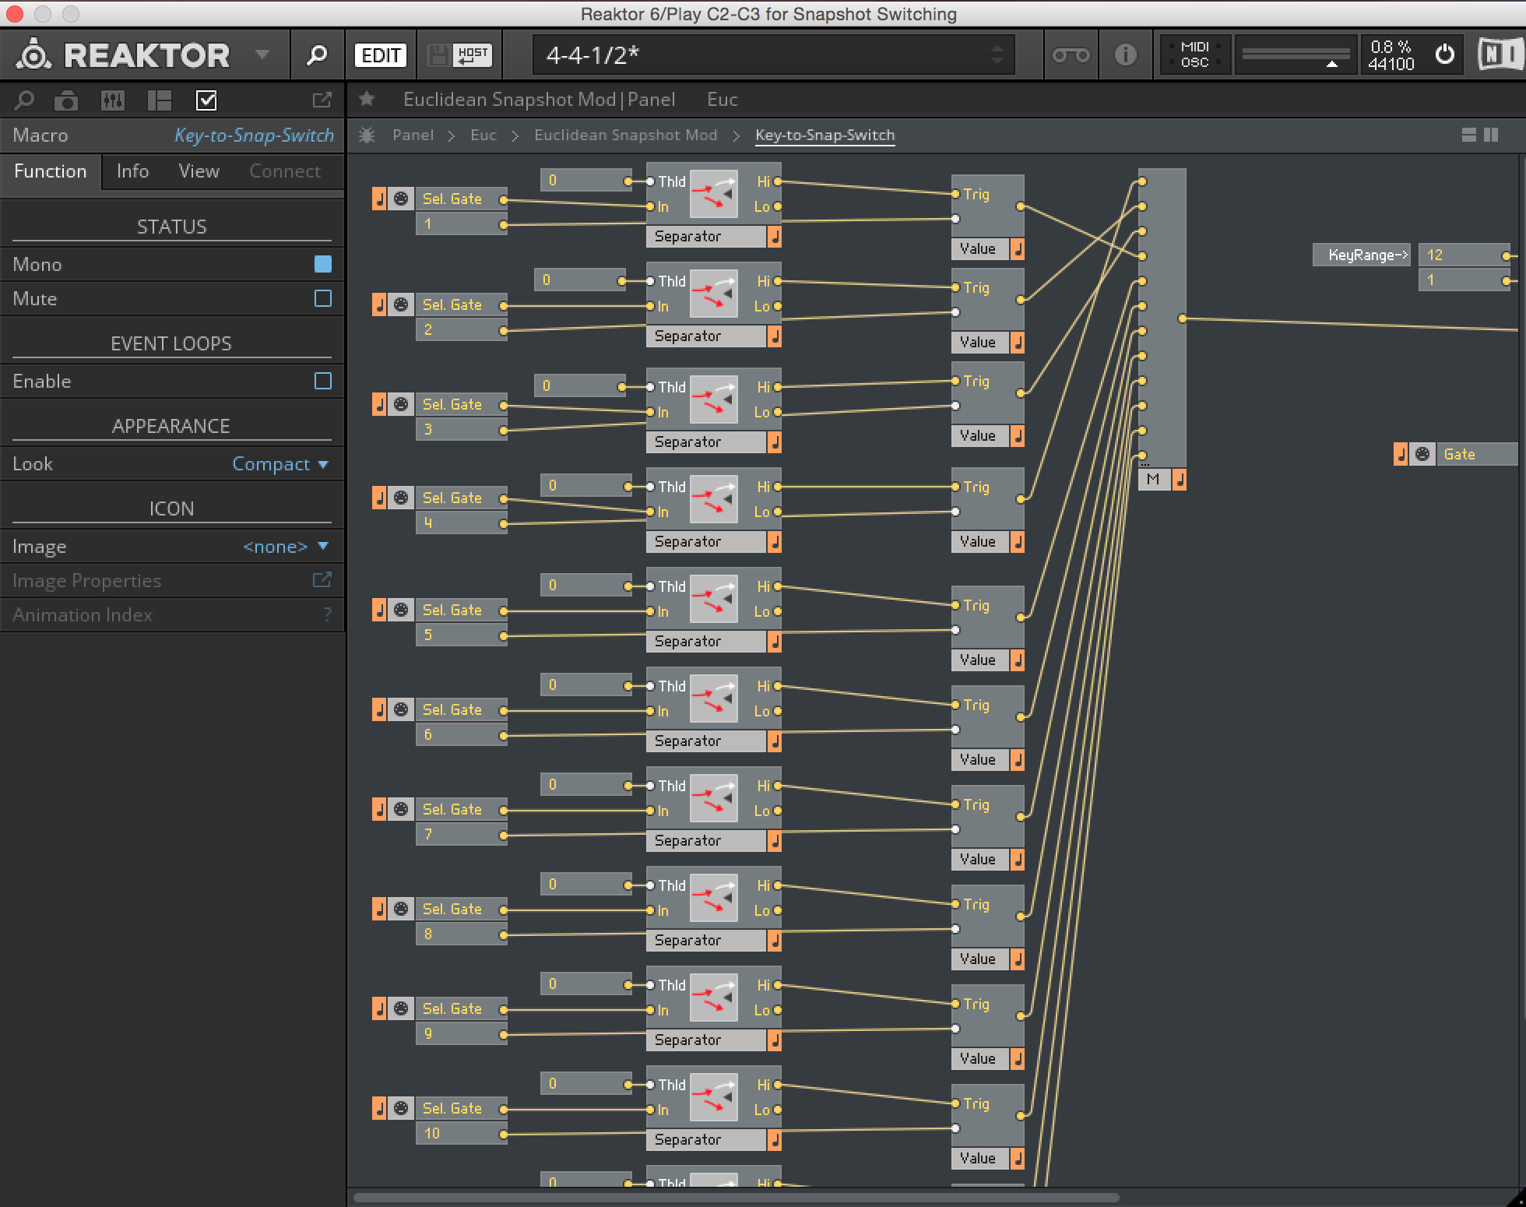Image resolution: width=1526 pixels, height=1207 pixels.
Task: Open the snapshots camera icon
Action: pyautogui.click(x=66, y=100)
